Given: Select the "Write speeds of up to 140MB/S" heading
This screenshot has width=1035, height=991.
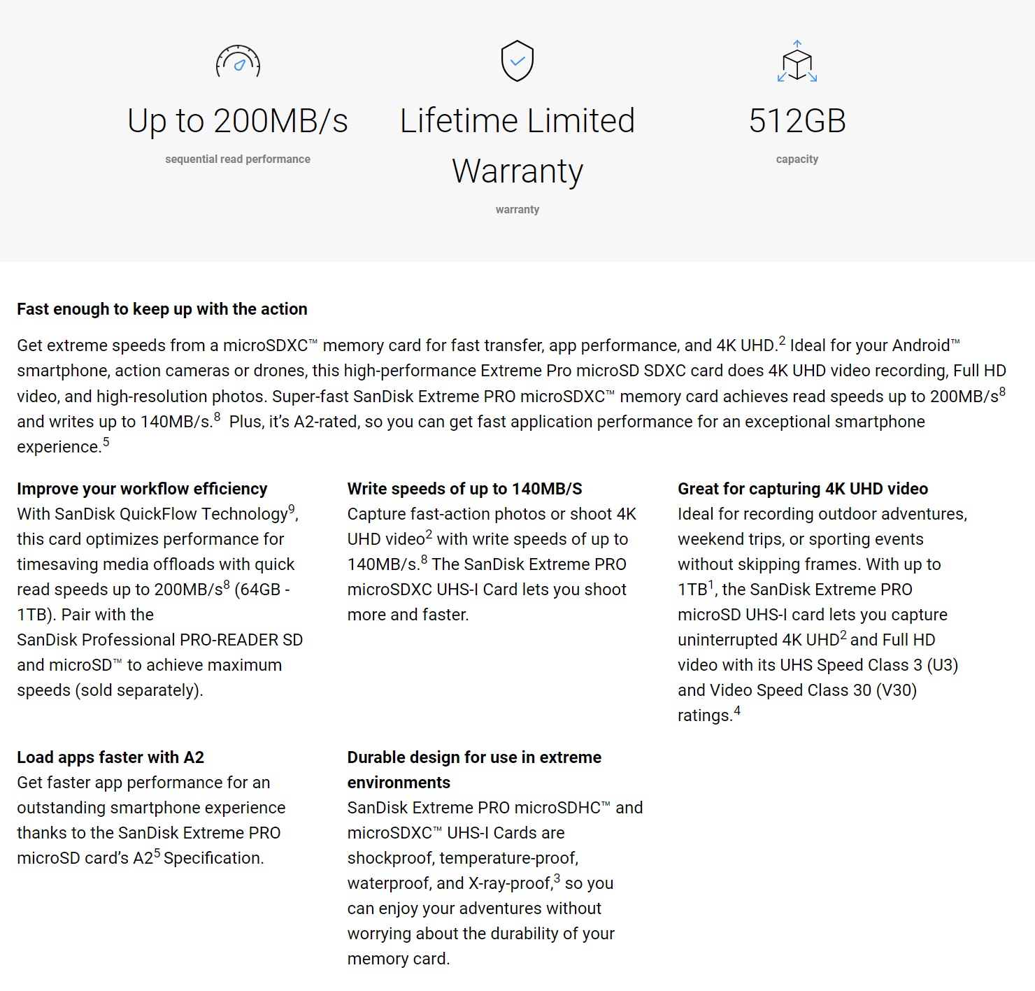Looking at the screenshot, I should click(465, 489).
